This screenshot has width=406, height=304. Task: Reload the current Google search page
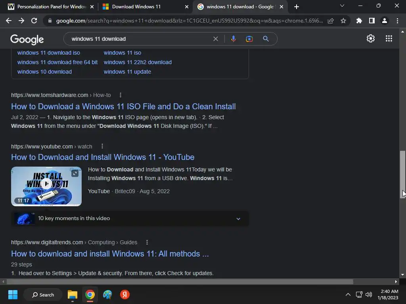pos(34,21)
